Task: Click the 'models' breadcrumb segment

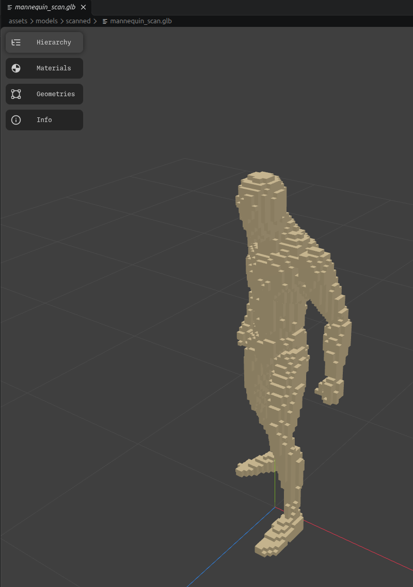Action: [46, 21]
